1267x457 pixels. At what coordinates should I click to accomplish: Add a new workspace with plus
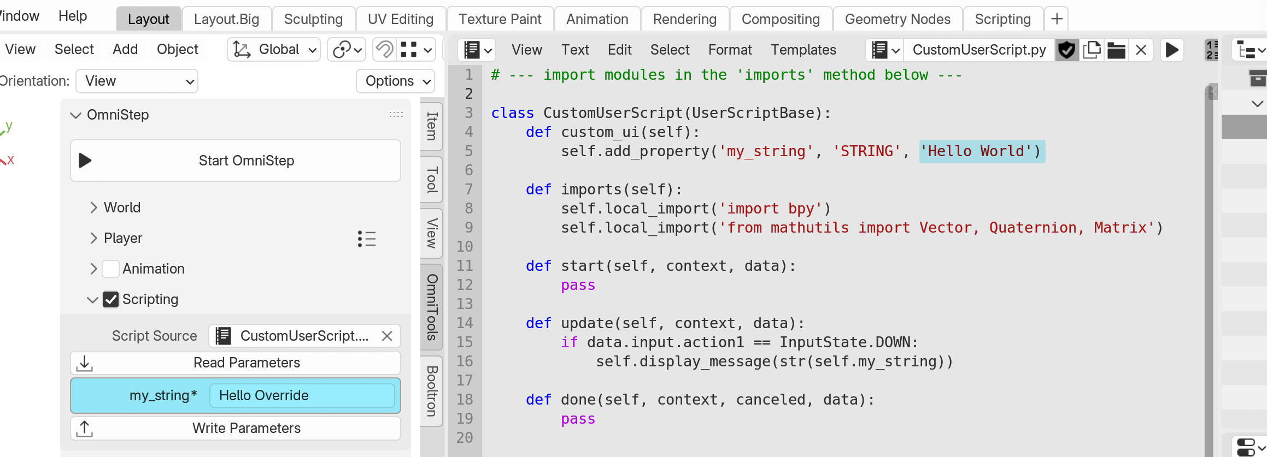1057,19
